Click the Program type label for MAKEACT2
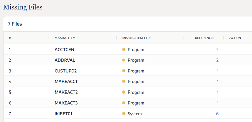This screenshot has width=252, height=122. pos(136,93)
